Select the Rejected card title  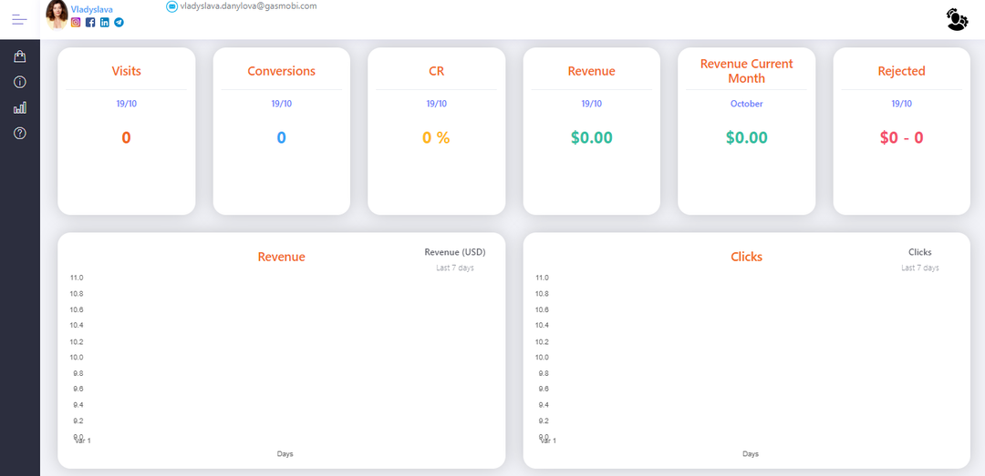pyautogui.click(x=901, y=71)
